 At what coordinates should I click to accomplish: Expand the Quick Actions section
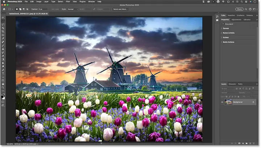point(228,42)
